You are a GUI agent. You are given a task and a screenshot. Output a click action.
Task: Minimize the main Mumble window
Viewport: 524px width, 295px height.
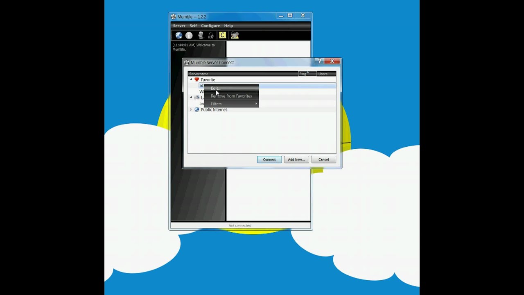click(x=281, y=16)
